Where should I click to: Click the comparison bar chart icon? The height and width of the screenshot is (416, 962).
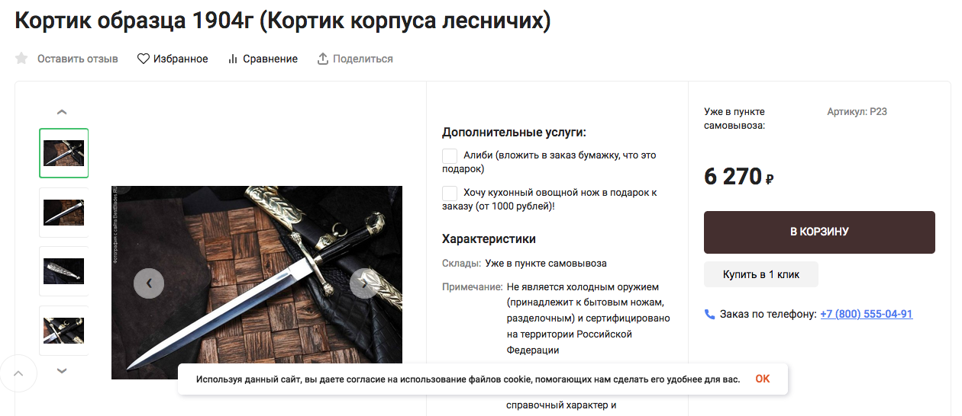click(233, 59)
